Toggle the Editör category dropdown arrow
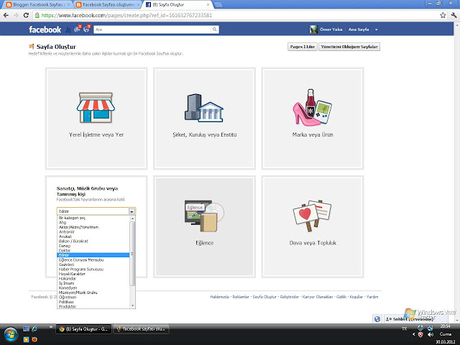This screenshot has height=345, width=460. tap(132, 211)
